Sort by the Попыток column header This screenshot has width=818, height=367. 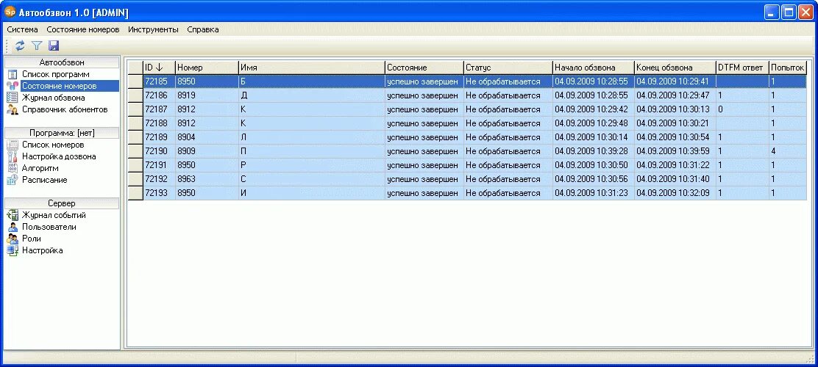[x=788, y=68]
